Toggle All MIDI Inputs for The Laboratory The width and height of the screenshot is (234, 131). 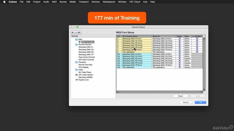(197, 52)
